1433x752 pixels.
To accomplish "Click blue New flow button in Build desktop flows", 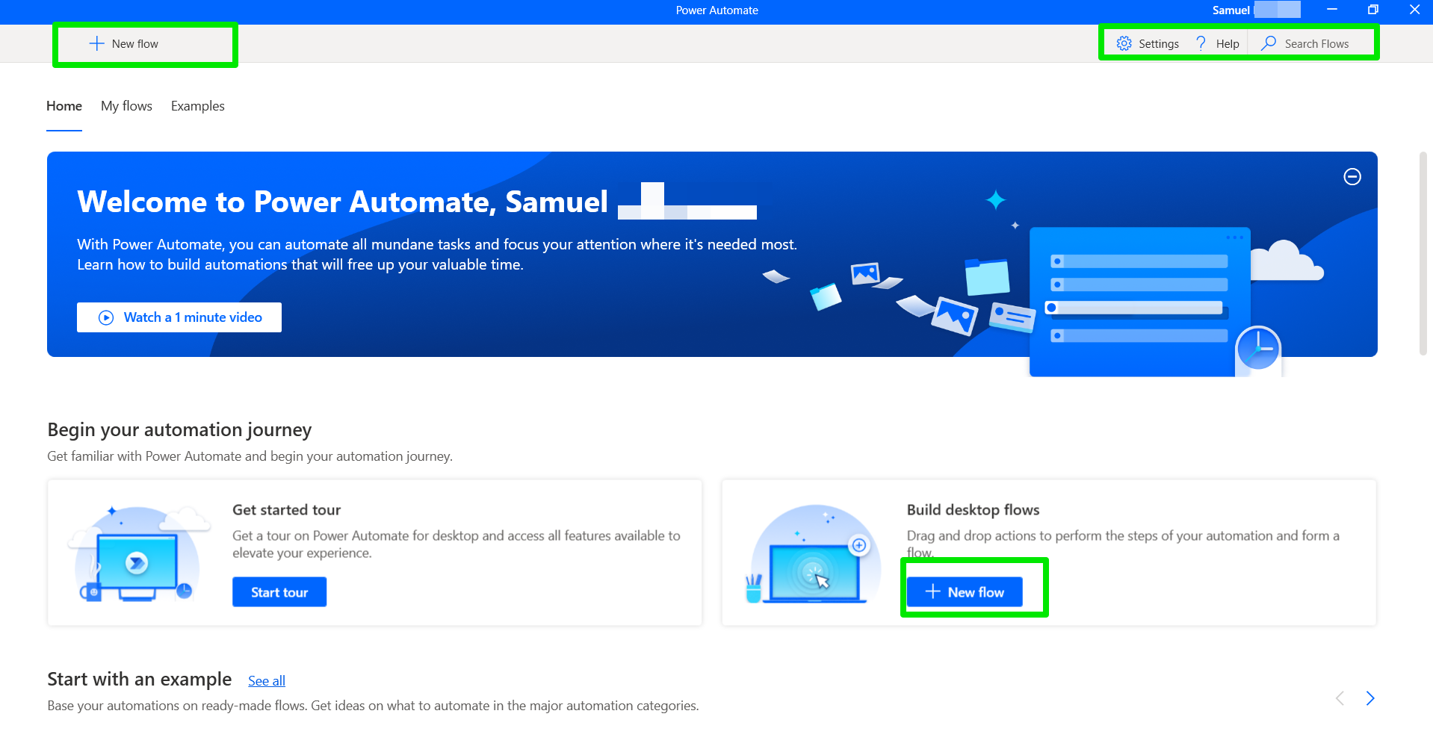I will (965, 592).
